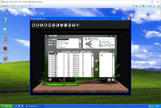Viewport: 161px width, 108px height.
Task: Click the angelfish picture in info card
Action: 90,44
